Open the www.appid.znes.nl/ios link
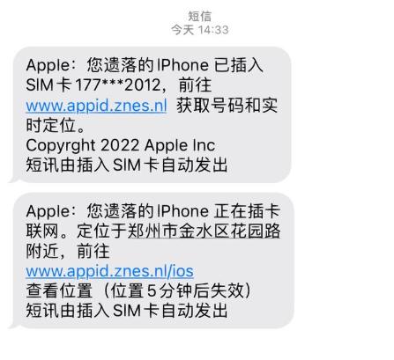Viewport: 394px width, 360px height. tap(109, 271)
